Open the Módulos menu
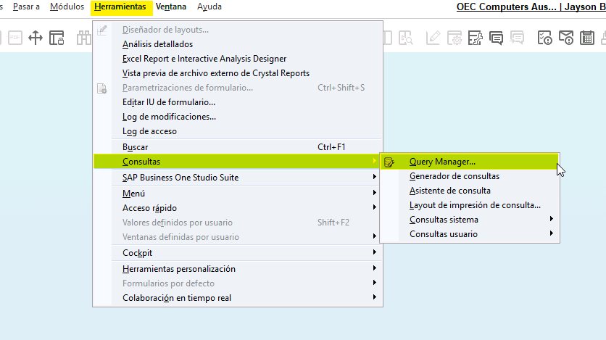The width and height of the screenshot is (606, 340). point(67,7)
